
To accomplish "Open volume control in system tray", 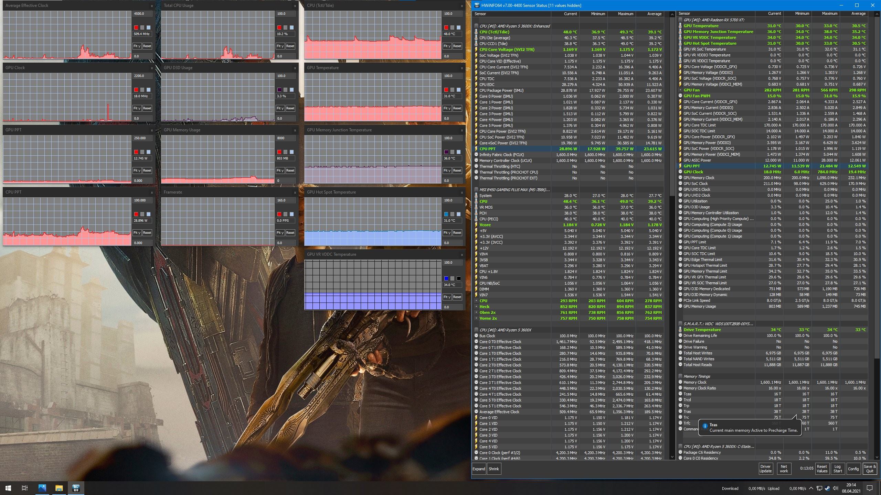I will point(835,488).
